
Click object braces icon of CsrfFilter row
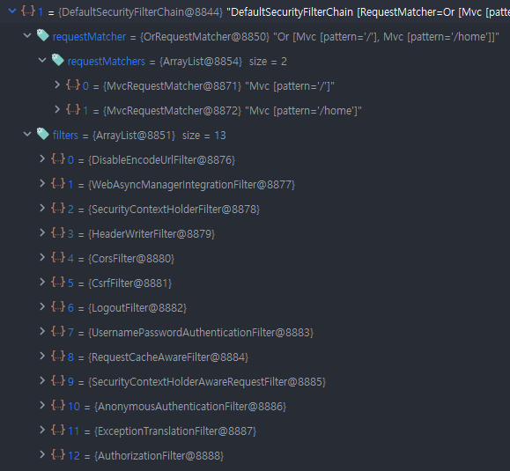point(58,282)
